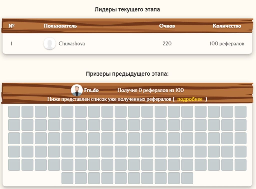The image size is (256, 189).
Task: Click rank number "1" in Chuvashova's row
Action: [x=11, y=43]
